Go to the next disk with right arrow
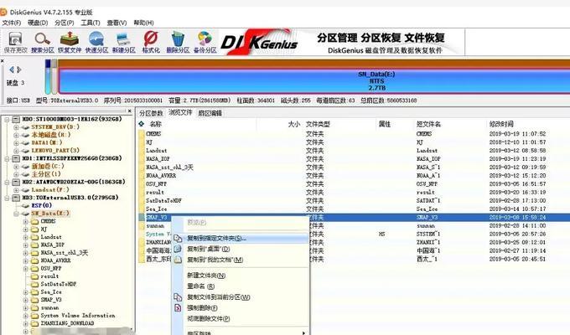The image size is (570, 335). point(19,70)
